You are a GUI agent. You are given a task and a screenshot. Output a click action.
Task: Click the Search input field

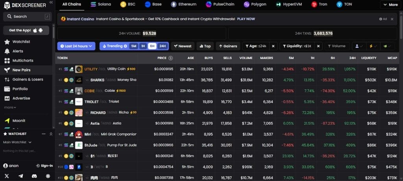27,17
